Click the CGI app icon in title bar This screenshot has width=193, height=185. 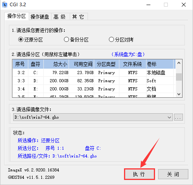(x=5, y=5)
